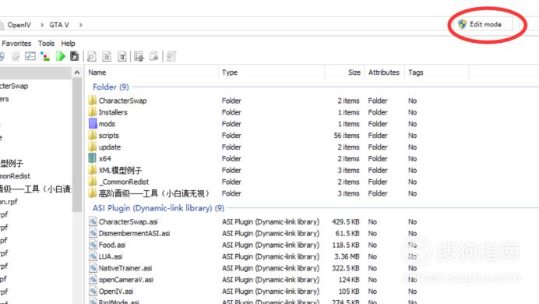
Task: Select on.rpf item in left tree
Action: (9, 202)
